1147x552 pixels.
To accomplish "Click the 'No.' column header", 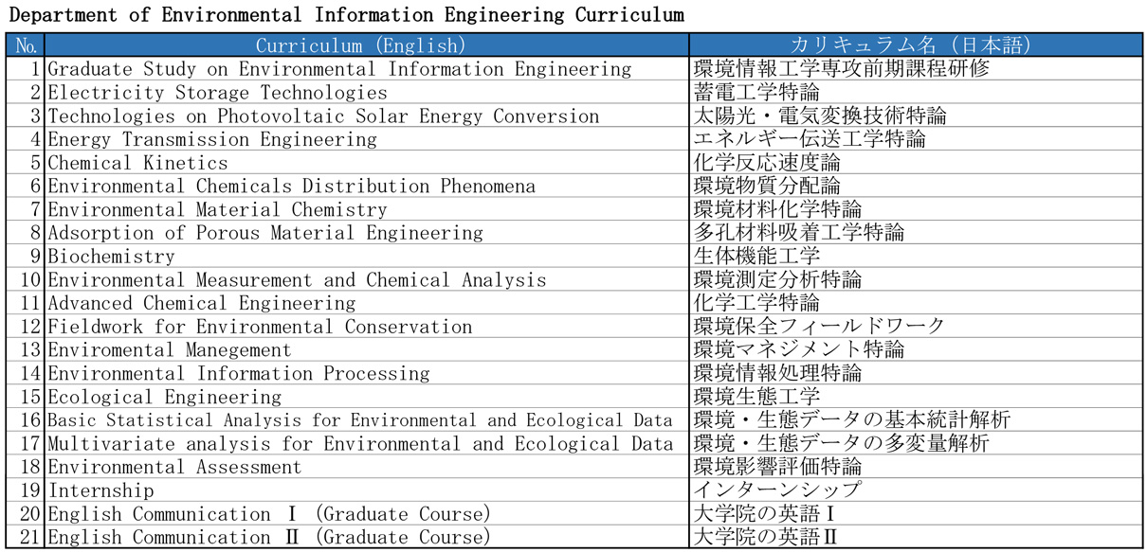I will click(x=26, y=45).
